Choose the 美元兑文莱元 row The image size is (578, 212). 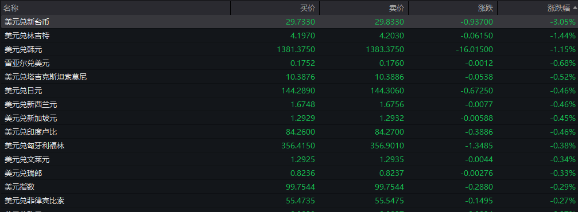coord(289,159)
